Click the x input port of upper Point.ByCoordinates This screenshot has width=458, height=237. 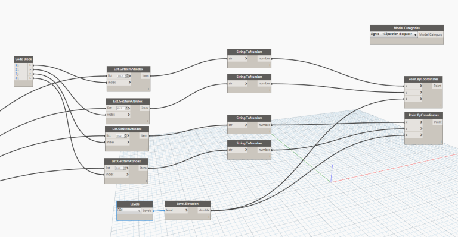pos(414,86)
